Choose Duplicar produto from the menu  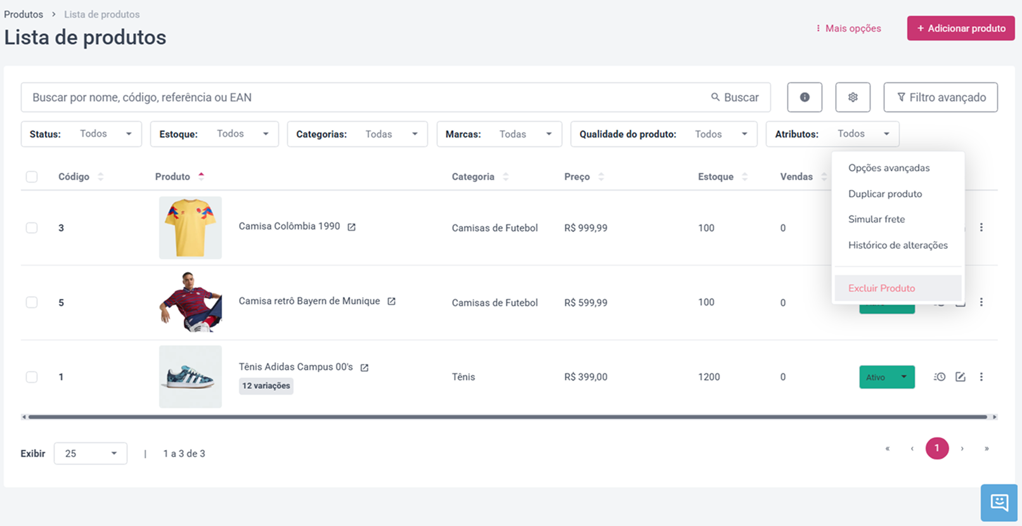pyautogui.click(x=885, y=194)
